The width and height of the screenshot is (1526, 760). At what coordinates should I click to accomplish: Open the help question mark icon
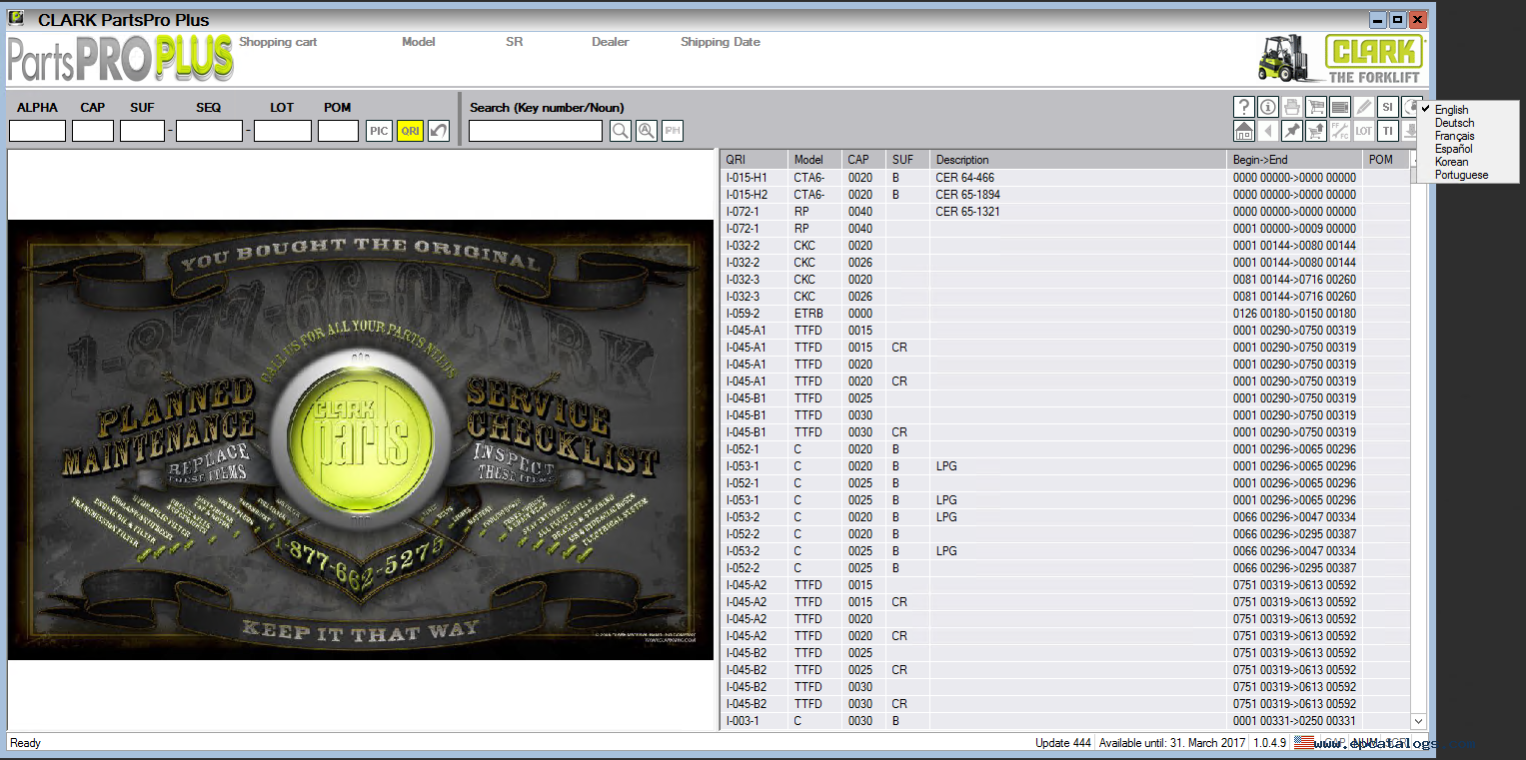(1244, 107)
